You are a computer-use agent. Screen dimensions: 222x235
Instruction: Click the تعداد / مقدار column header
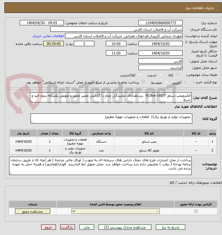50,133
